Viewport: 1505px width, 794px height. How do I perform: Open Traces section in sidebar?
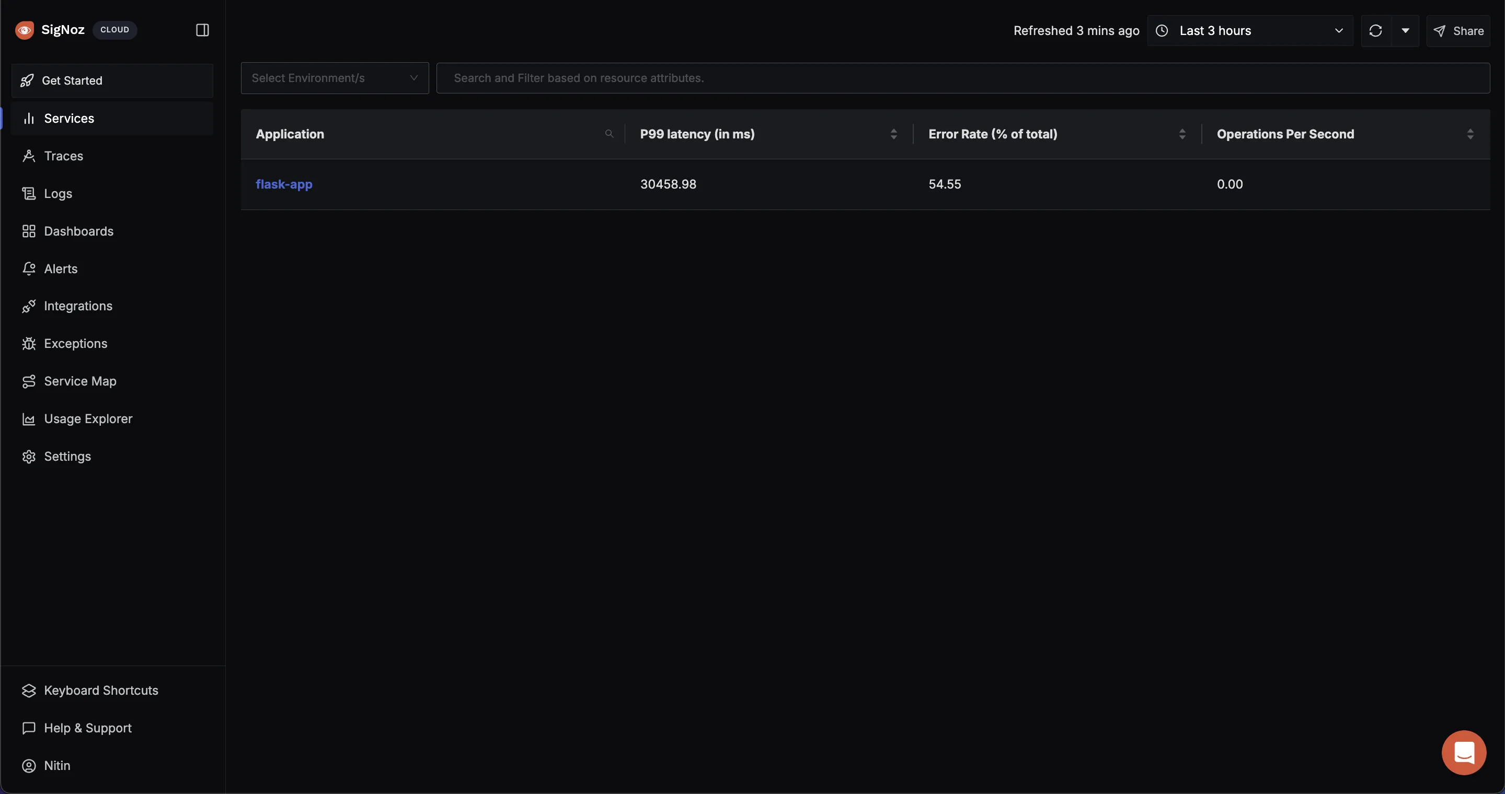63,156
